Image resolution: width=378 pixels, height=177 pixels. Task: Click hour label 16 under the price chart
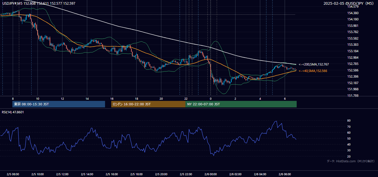click(x=112, y=99)
